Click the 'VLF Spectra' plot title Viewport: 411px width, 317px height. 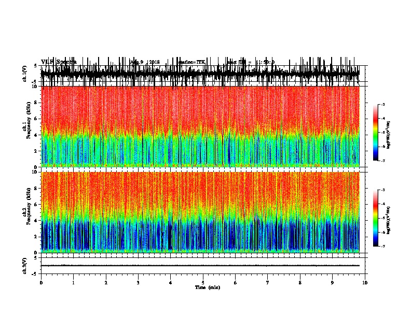(59, 62)
